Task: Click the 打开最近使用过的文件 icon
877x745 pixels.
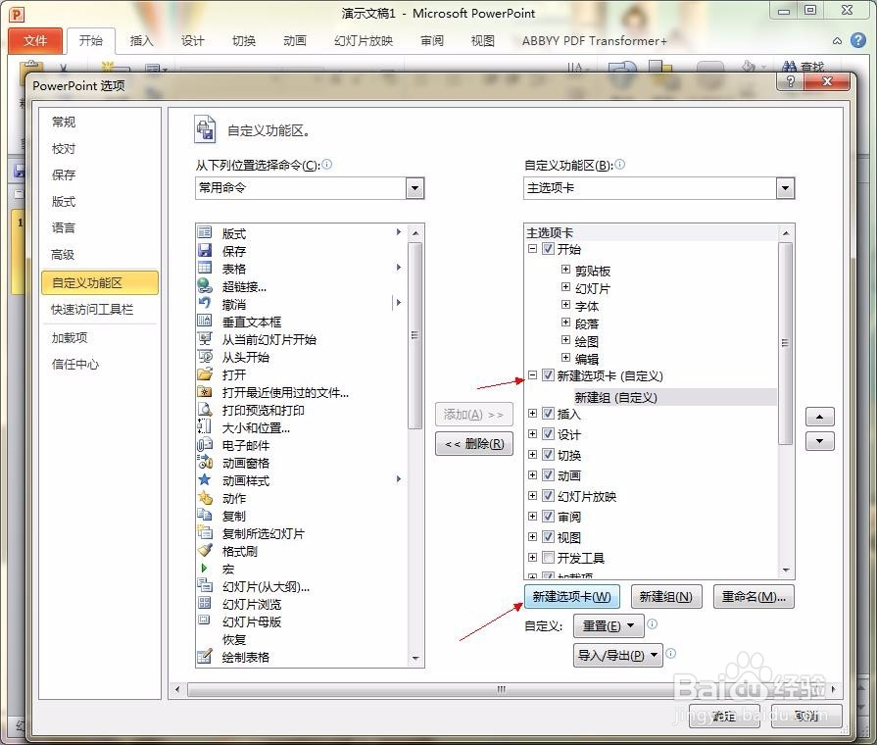Action: (x=205, y=391)
